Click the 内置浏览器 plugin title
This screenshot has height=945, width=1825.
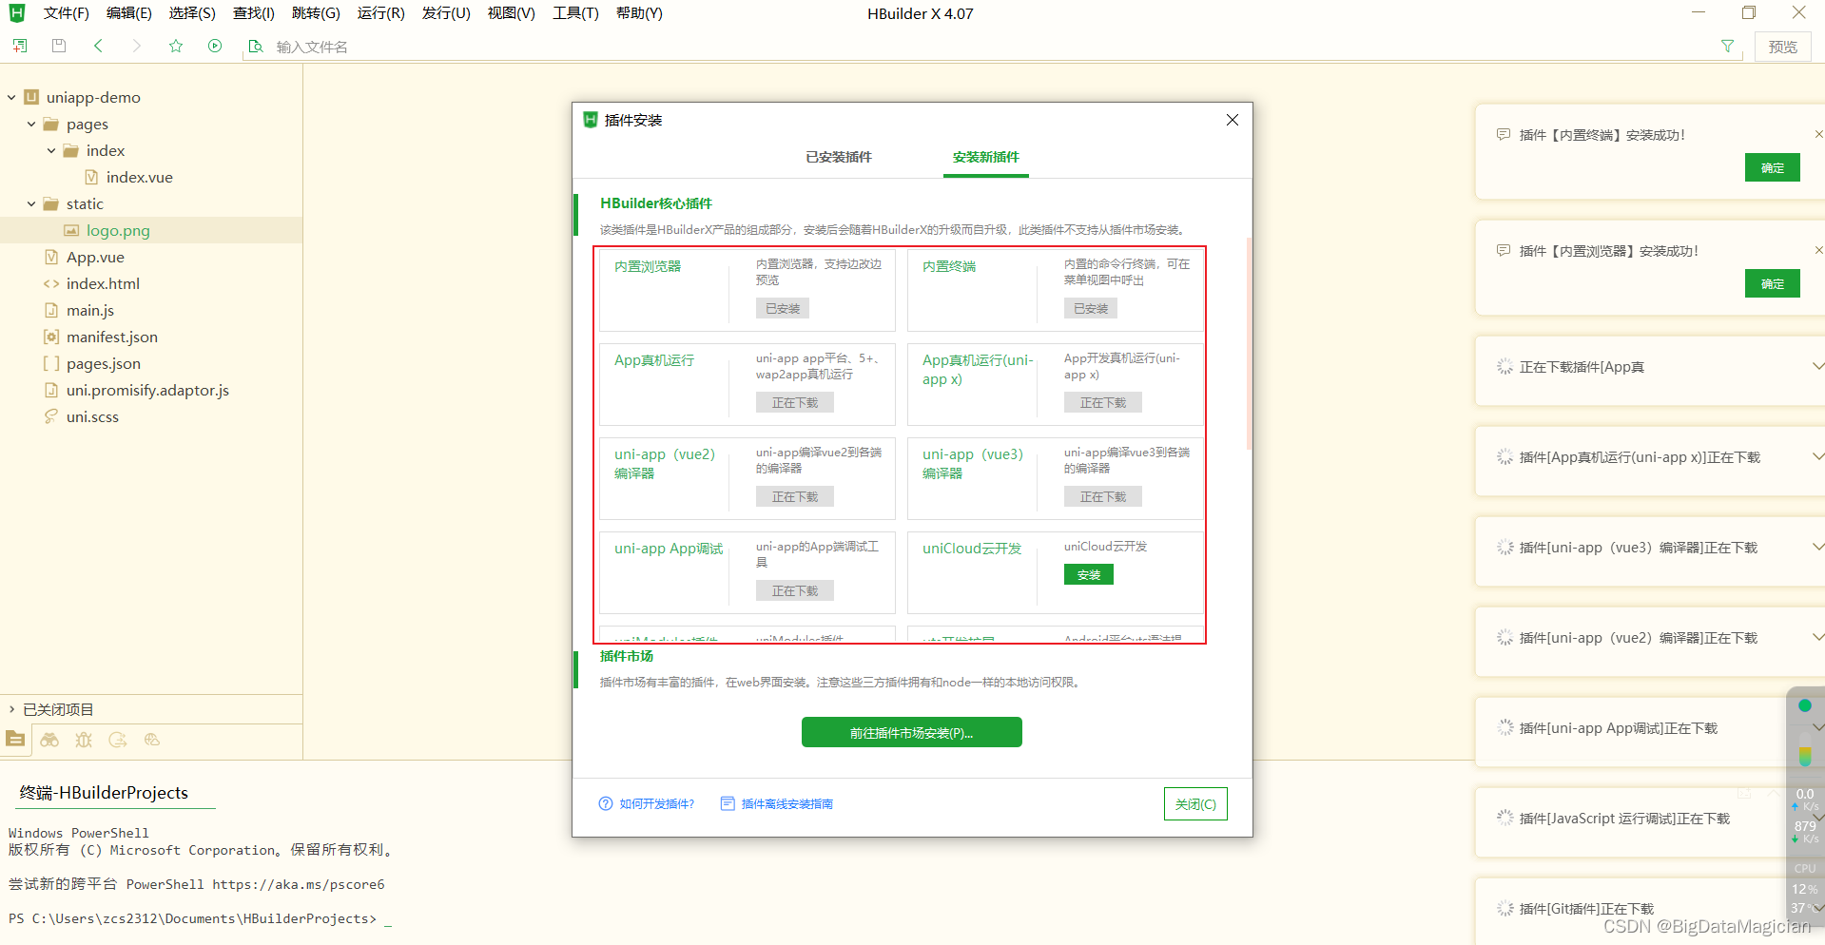click(648, 266)
